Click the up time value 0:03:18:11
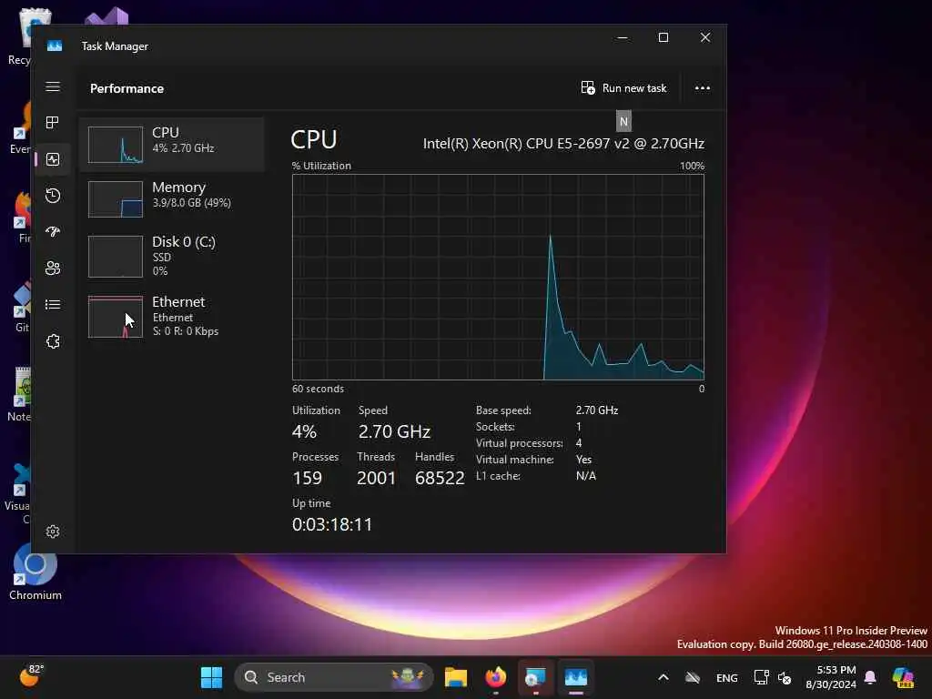This screenshot has height=699, width=932. click(332, 524)
